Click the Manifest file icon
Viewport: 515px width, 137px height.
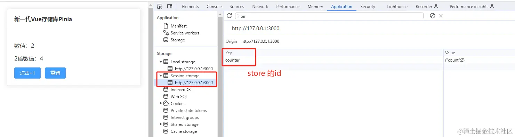(x=166, y=26)
